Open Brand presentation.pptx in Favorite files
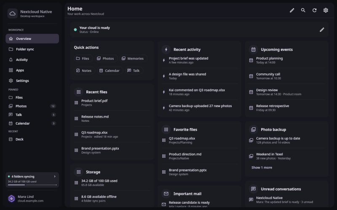The image size is (337, 210). (200, 172)
